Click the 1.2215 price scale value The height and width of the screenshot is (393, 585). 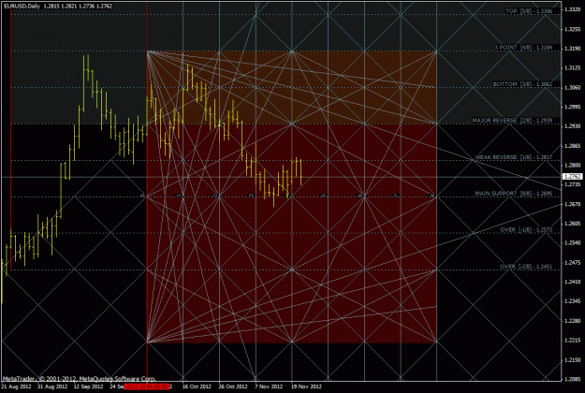pyautogui.click(x=572, y=341)
